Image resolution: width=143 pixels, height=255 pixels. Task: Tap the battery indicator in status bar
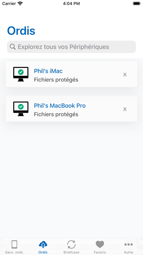tap(137, 3)
